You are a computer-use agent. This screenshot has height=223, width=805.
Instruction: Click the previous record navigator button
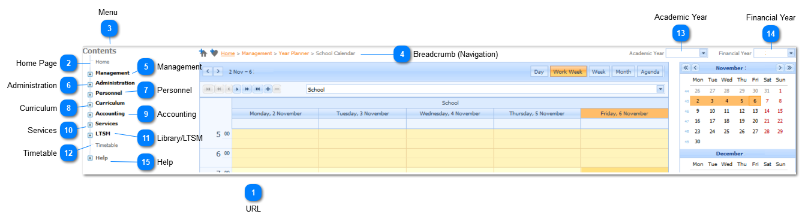point(228,89)
